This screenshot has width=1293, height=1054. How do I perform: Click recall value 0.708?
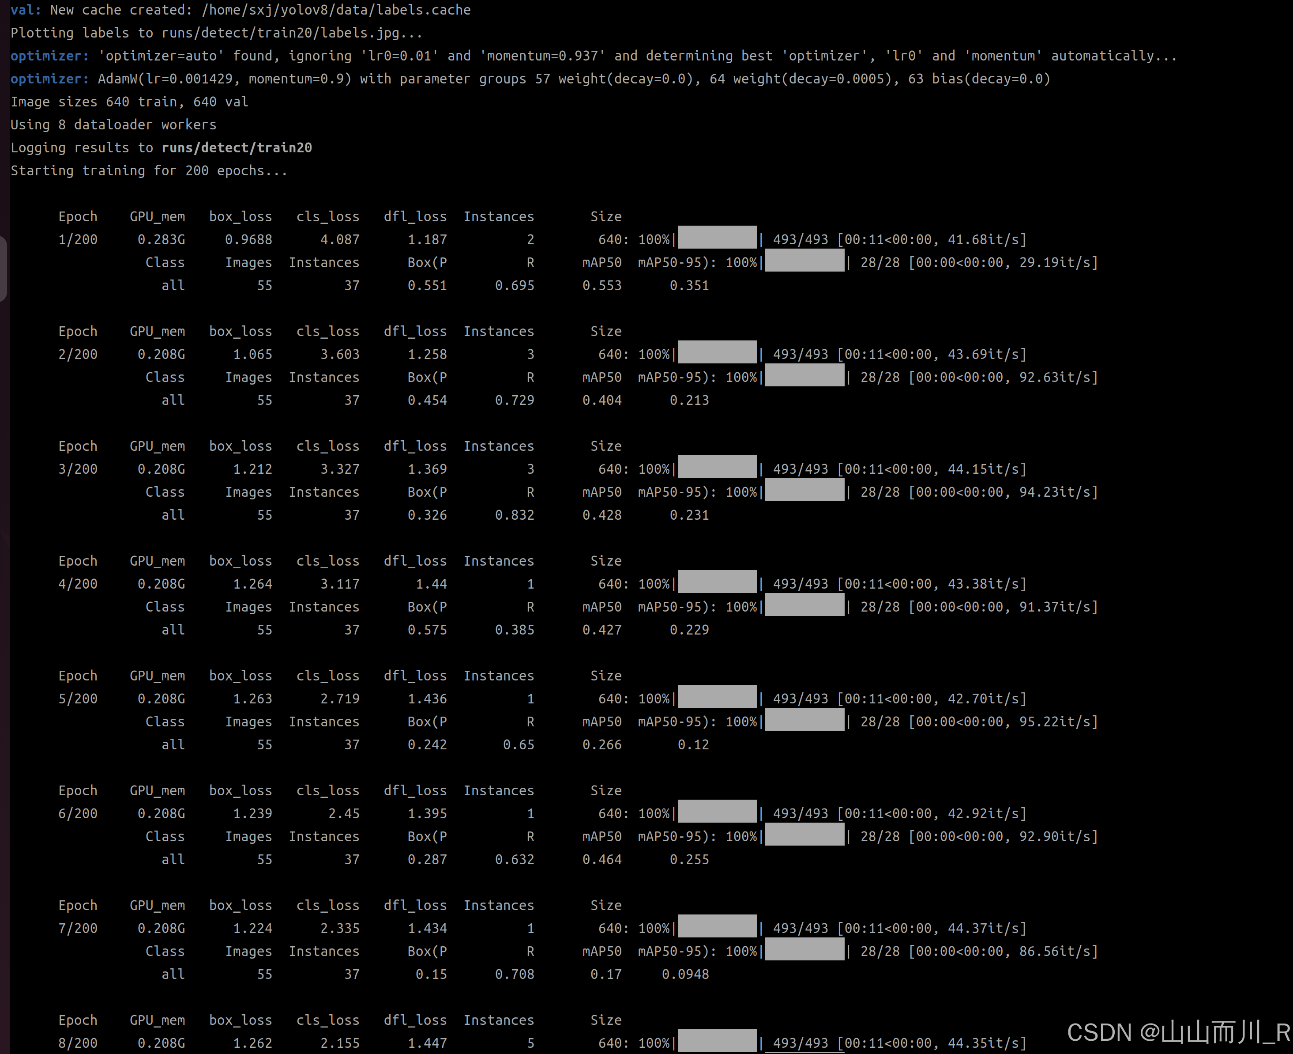[x=515, y=975]
